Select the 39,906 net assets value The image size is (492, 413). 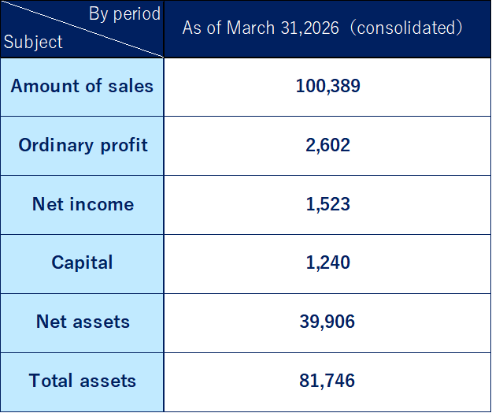coord(327,322)
